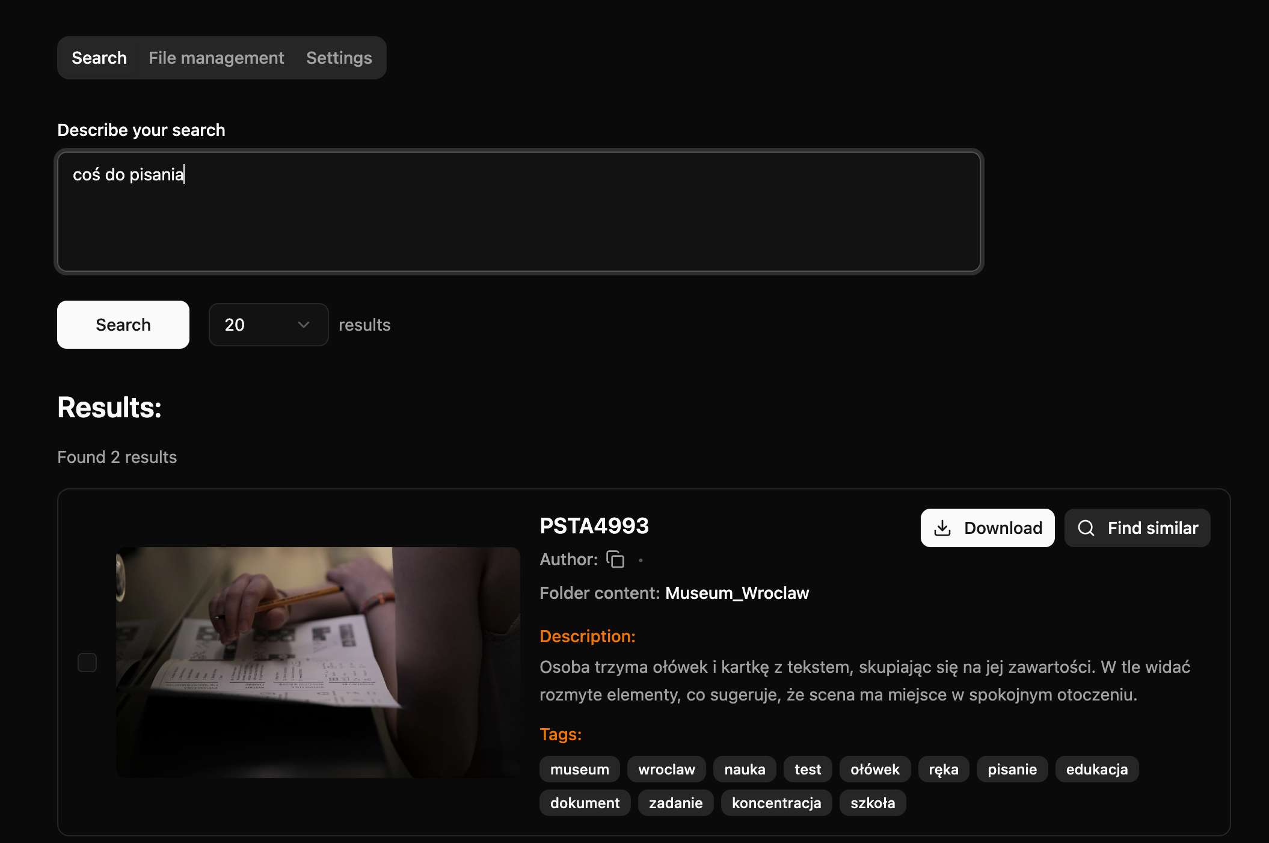The height and width of the screenshot is (843, 1269).
Task: Click the copy author icon
Action: (x=615, y=559)
